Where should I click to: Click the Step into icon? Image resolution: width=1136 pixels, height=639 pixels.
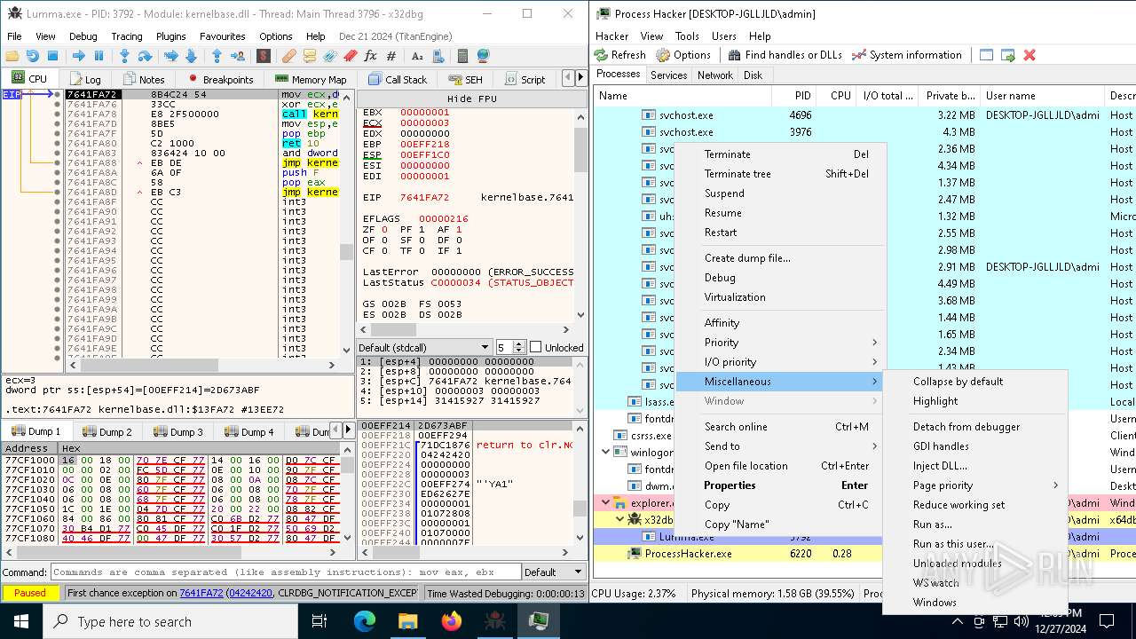pos(124,56)
